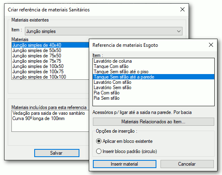
Task: Click Inserir material button
Action: 125,164
